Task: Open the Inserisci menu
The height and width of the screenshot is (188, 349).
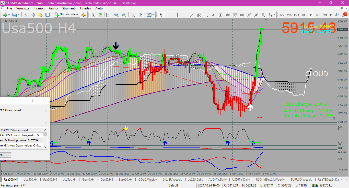Action: (39, 8)
